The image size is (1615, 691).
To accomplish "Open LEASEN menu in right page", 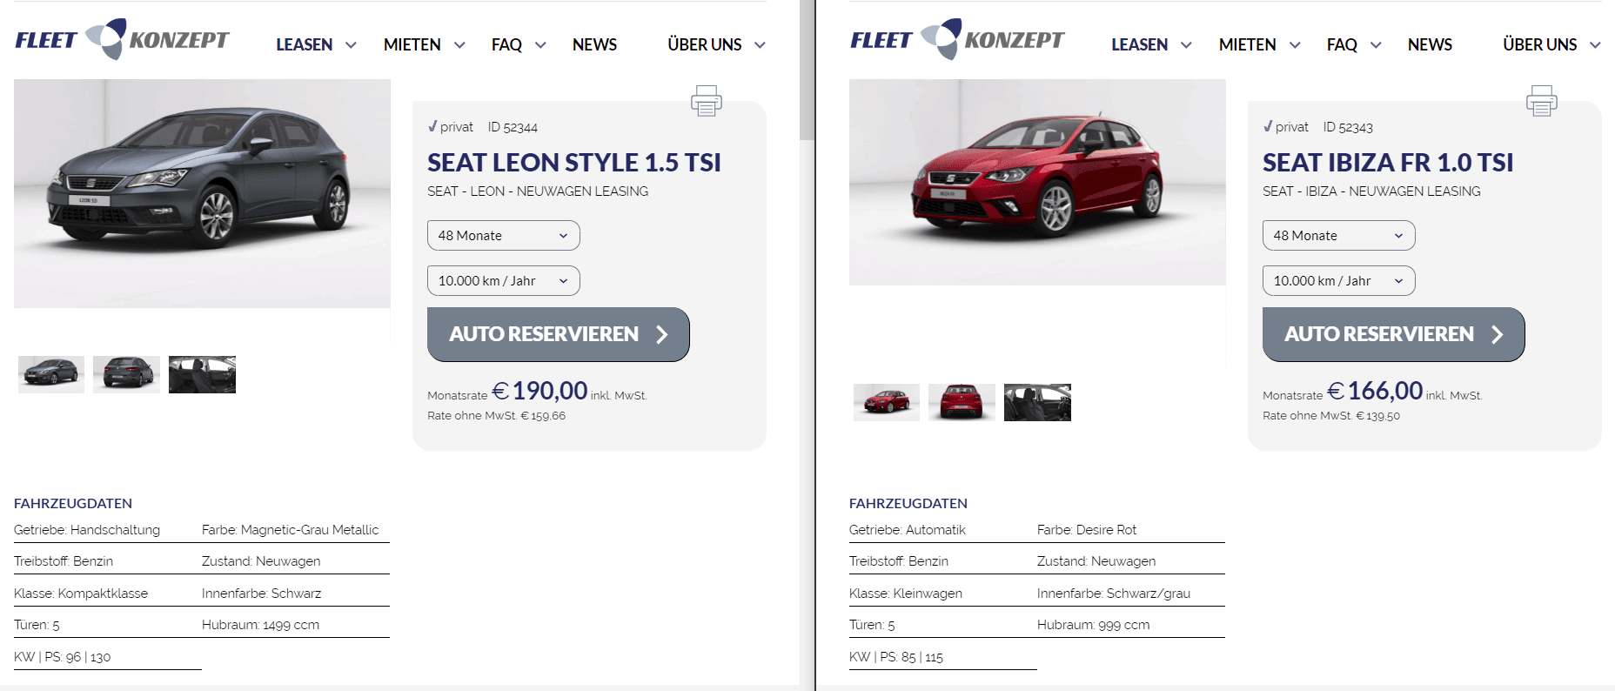I will pyautogui.click(x=1140, y=44).
